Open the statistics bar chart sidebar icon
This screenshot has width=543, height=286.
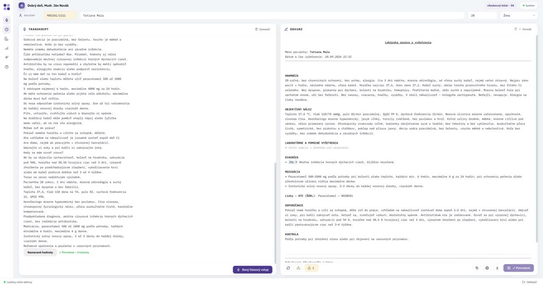[6, 48]
